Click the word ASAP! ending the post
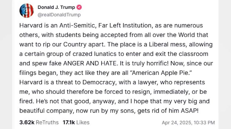The image size is (231, 129). point(190,111)
